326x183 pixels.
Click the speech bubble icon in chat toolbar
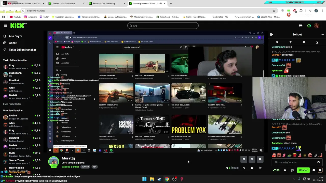(x=304, y=42)
